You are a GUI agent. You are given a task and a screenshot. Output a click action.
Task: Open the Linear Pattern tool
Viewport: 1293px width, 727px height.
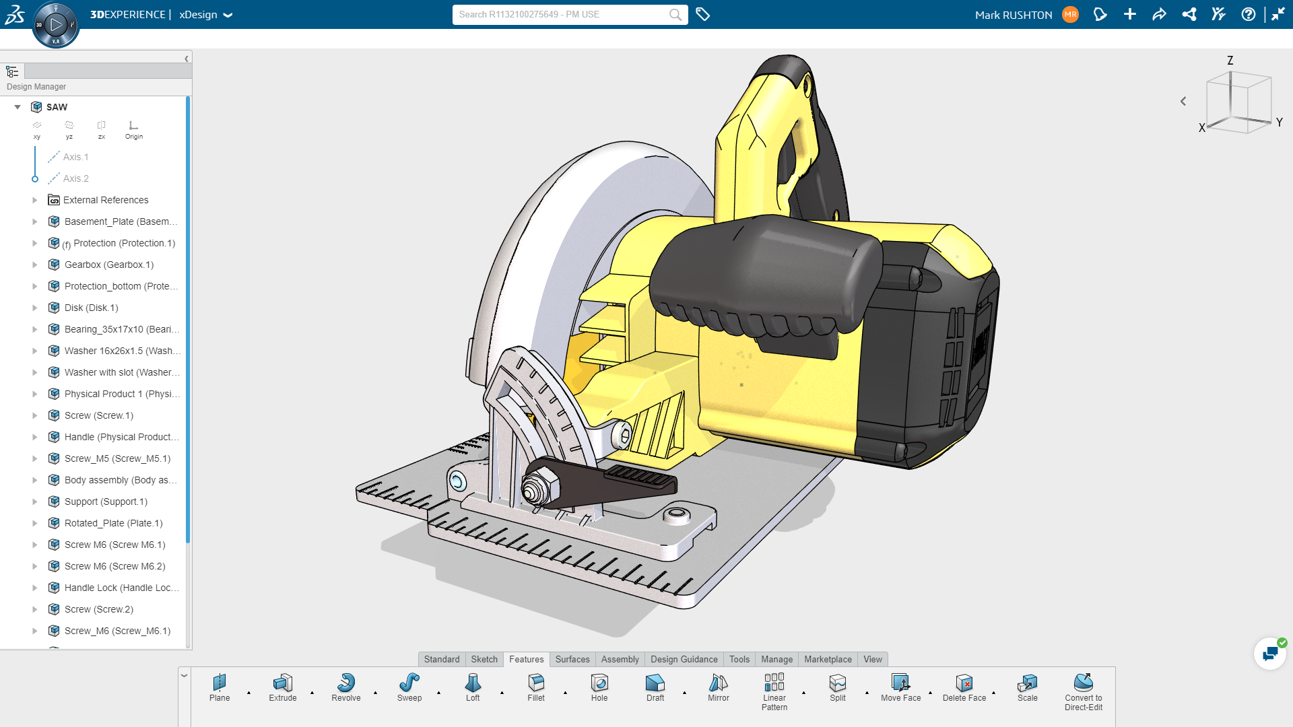773,687
